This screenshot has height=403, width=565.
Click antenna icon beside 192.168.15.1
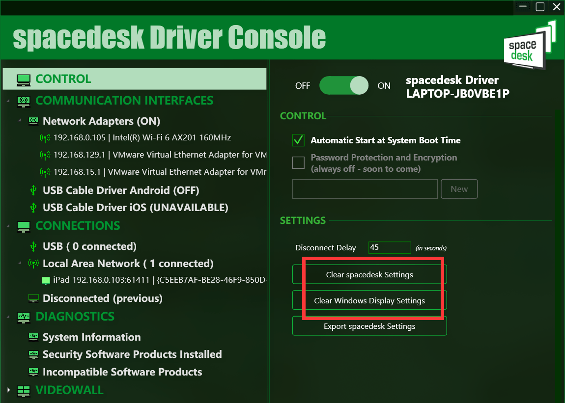(45, 172)
